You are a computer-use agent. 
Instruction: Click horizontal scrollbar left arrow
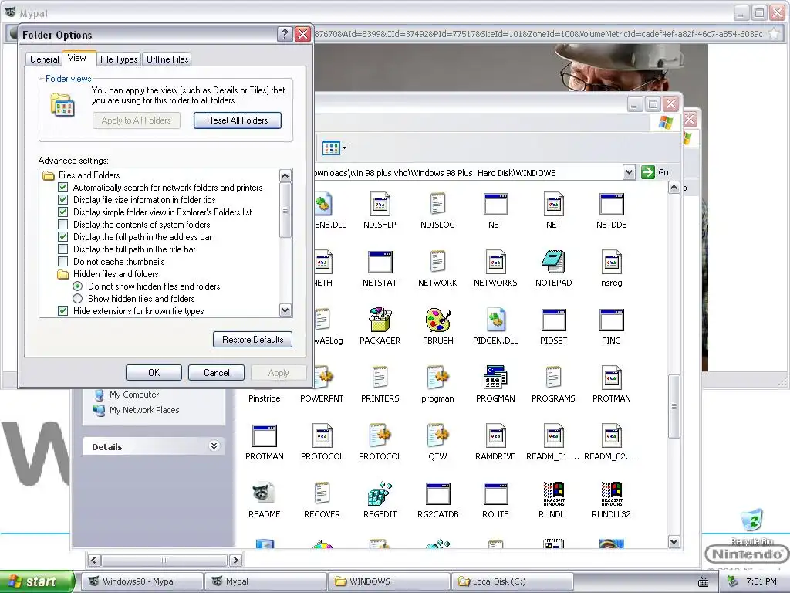[x=94, y=561]
